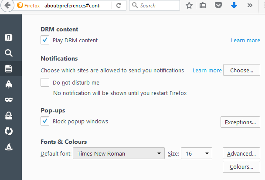The width and height of the screenshot is (265, 180).
Task: Open the Advanced wizard hat icon
Action: [x=9, y=147]
